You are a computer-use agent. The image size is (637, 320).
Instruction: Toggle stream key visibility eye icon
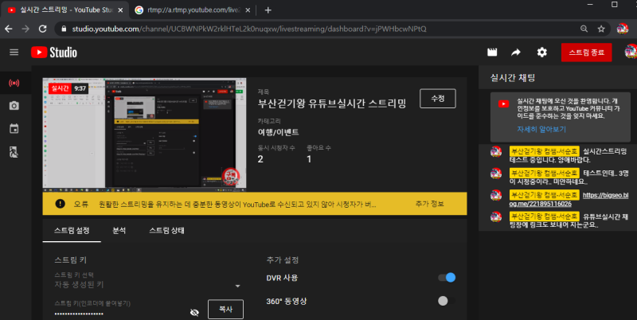(x=194, y=312)
